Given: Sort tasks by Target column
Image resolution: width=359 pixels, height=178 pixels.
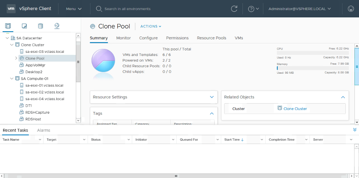Looking at the screenshot, I should [x=51, y=139].
